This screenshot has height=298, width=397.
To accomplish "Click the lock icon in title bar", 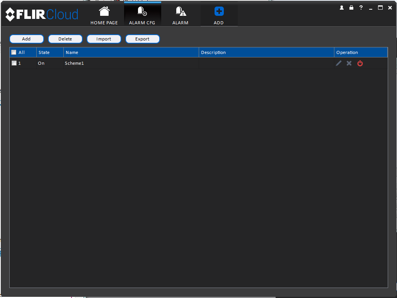I will coord(351,8).
